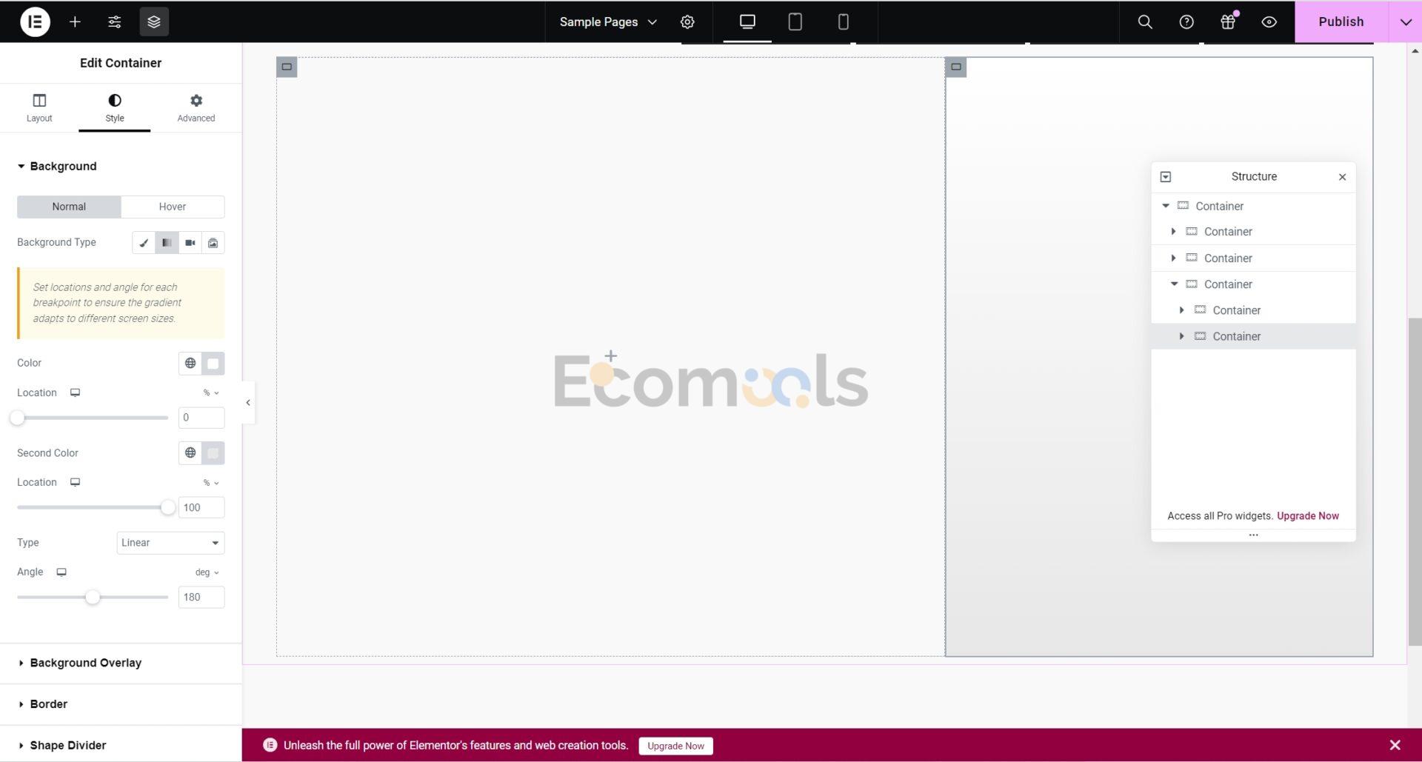Switch to mobile device view

coord(843,21)
